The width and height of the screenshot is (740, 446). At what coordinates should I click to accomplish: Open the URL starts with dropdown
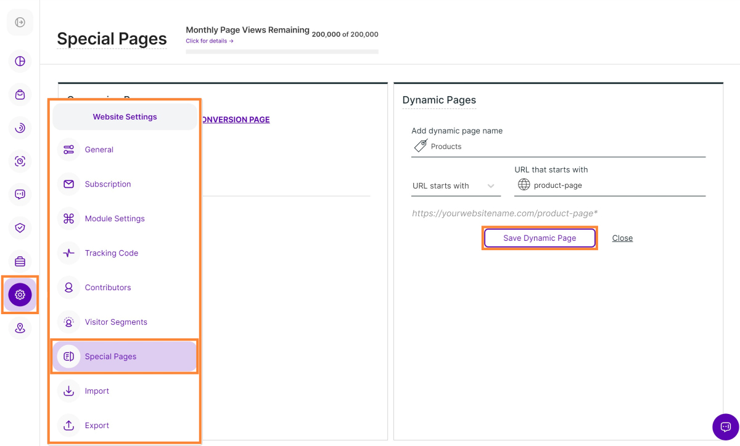pos(455,186)
